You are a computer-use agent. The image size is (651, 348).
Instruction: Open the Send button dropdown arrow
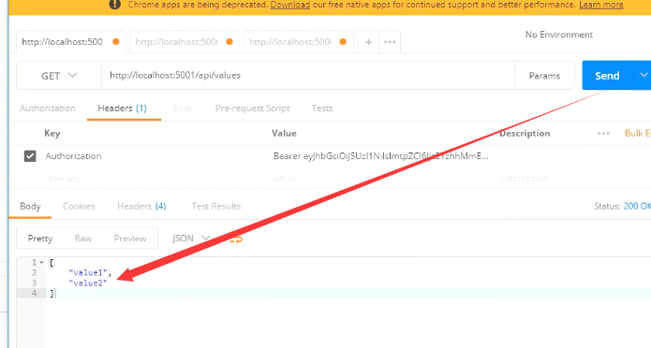tap(643, 75)
